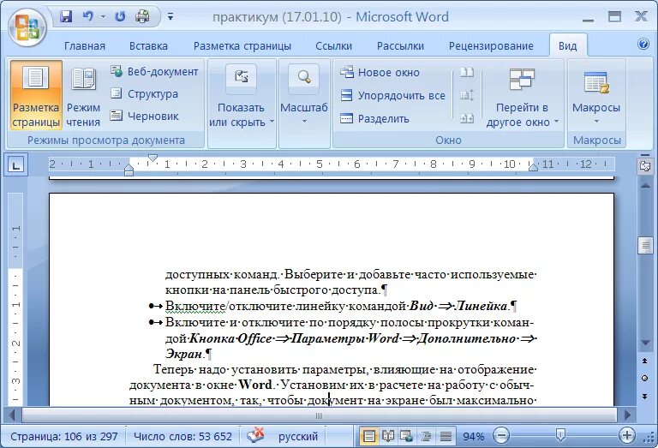
Task: Open the Масштаб zoom menu
Action: (x=303, y=96)
